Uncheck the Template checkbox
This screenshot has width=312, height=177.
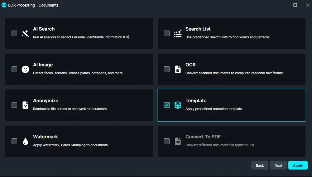pyautogui.click(x=167, y=105)
